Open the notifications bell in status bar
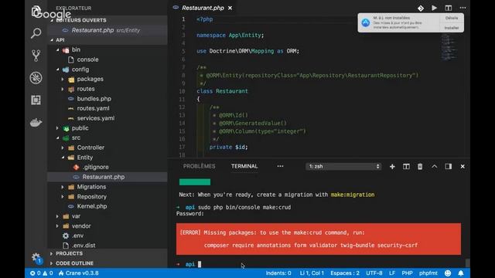The width and height of the screenshot is (495, 278). pyautogui.click(x=461, y=273)
